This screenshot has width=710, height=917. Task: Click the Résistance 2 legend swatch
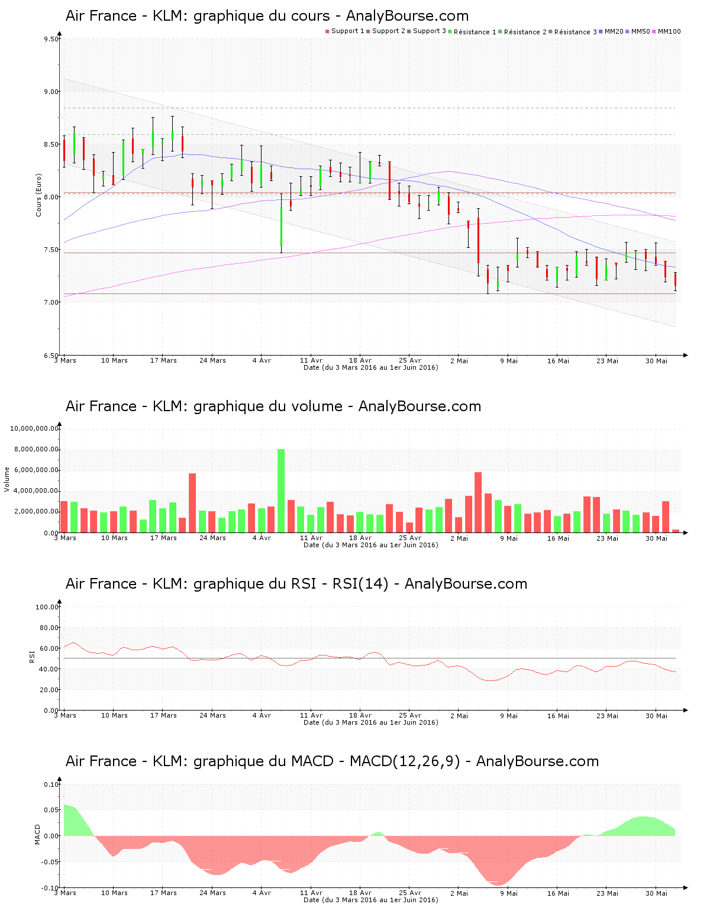click(500, 31)
